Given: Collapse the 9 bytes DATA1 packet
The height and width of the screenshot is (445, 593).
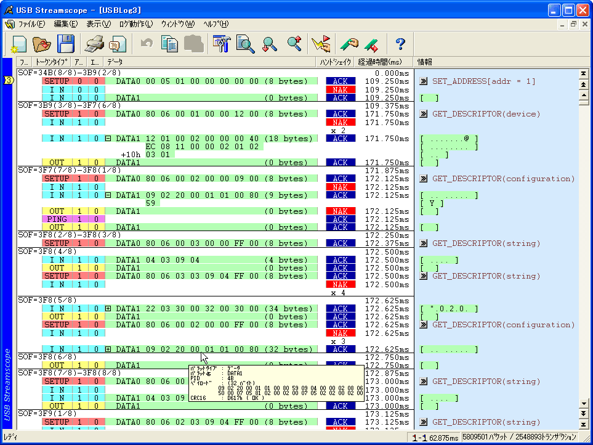Looking at the screenshot, I should tap(108, 195).
